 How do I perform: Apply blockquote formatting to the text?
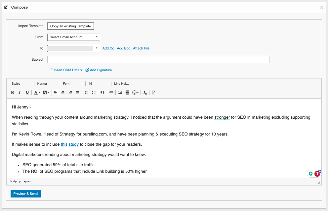[102, 92]
